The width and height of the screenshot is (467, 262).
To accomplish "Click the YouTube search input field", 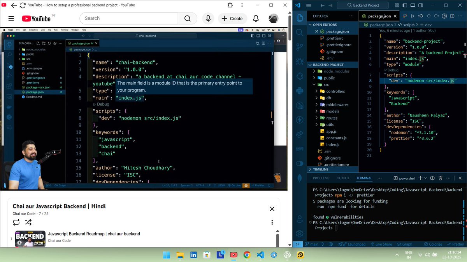I will [x=129, y=18].
